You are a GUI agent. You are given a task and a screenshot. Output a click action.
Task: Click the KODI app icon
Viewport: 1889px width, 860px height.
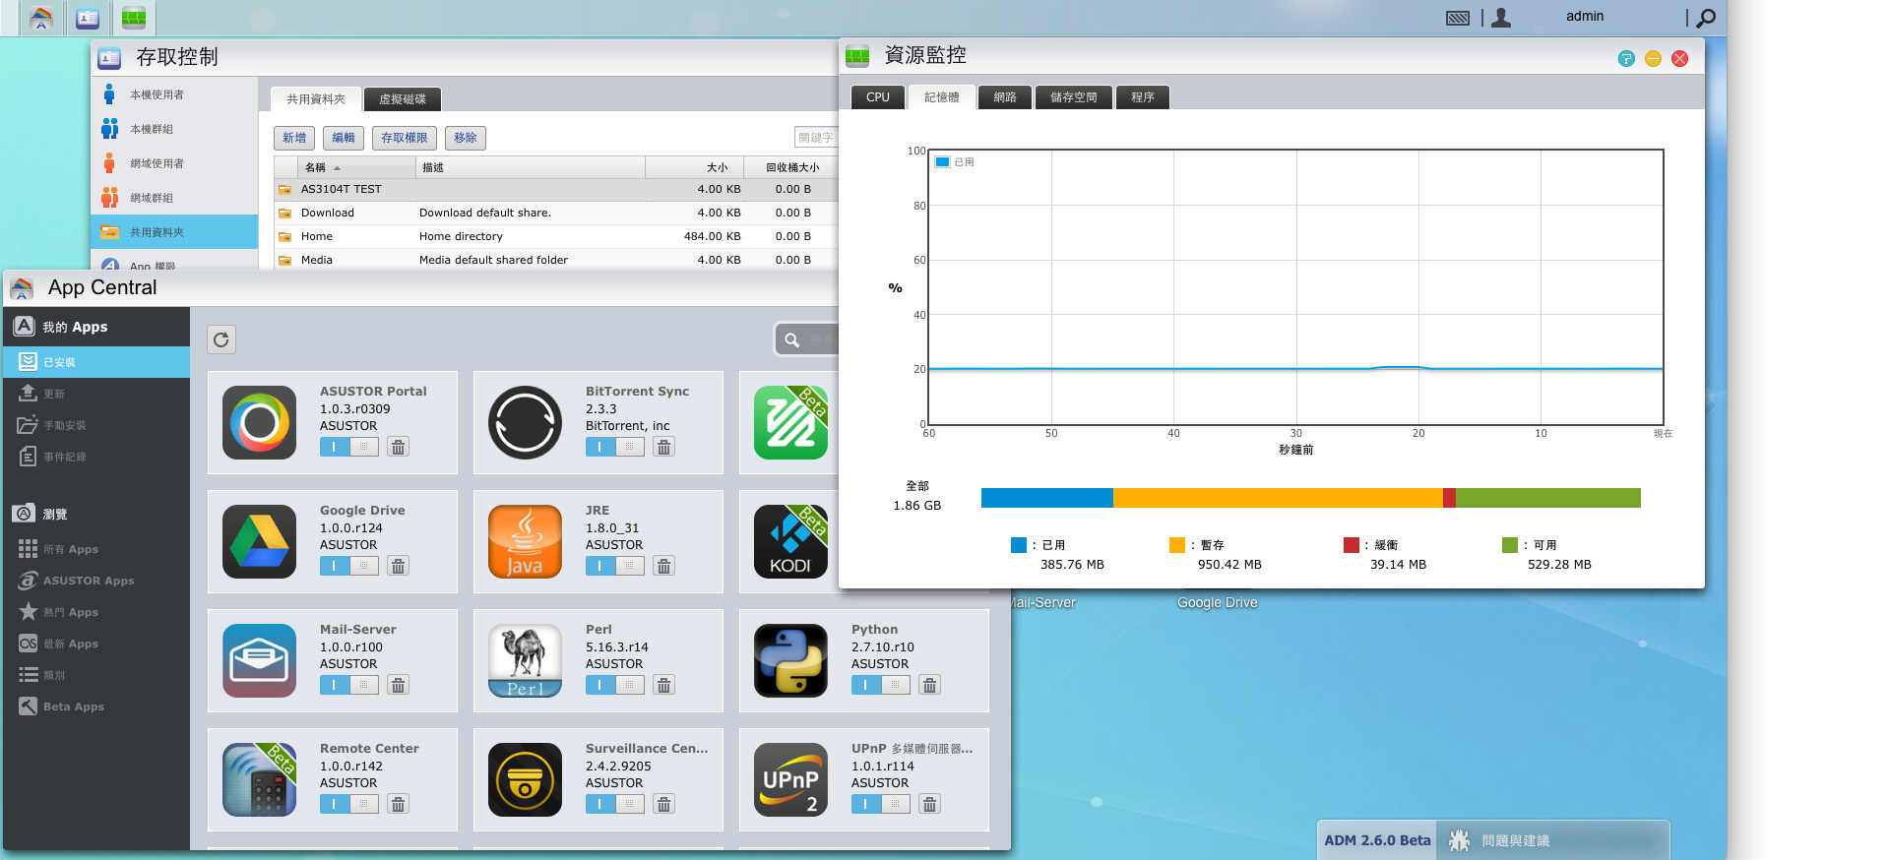point(790,541)
